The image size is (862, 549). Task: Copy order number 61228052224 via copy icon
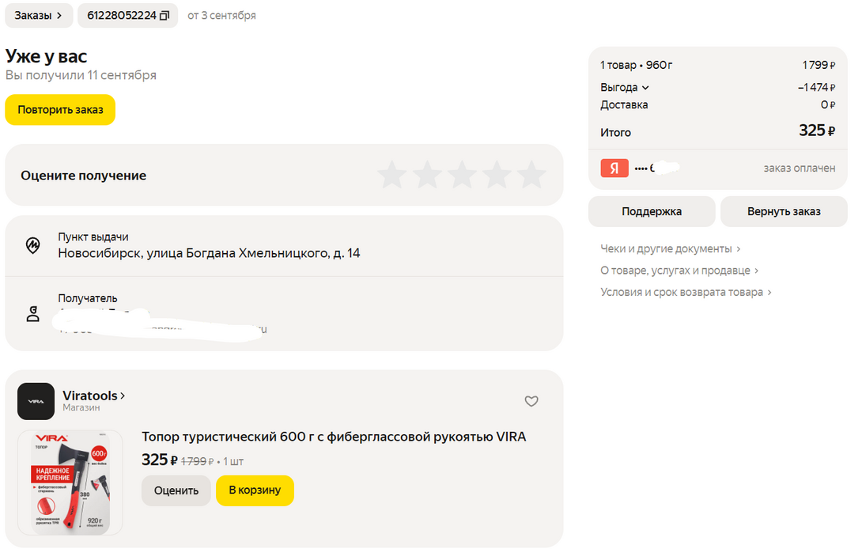click(x=164, y=16)
